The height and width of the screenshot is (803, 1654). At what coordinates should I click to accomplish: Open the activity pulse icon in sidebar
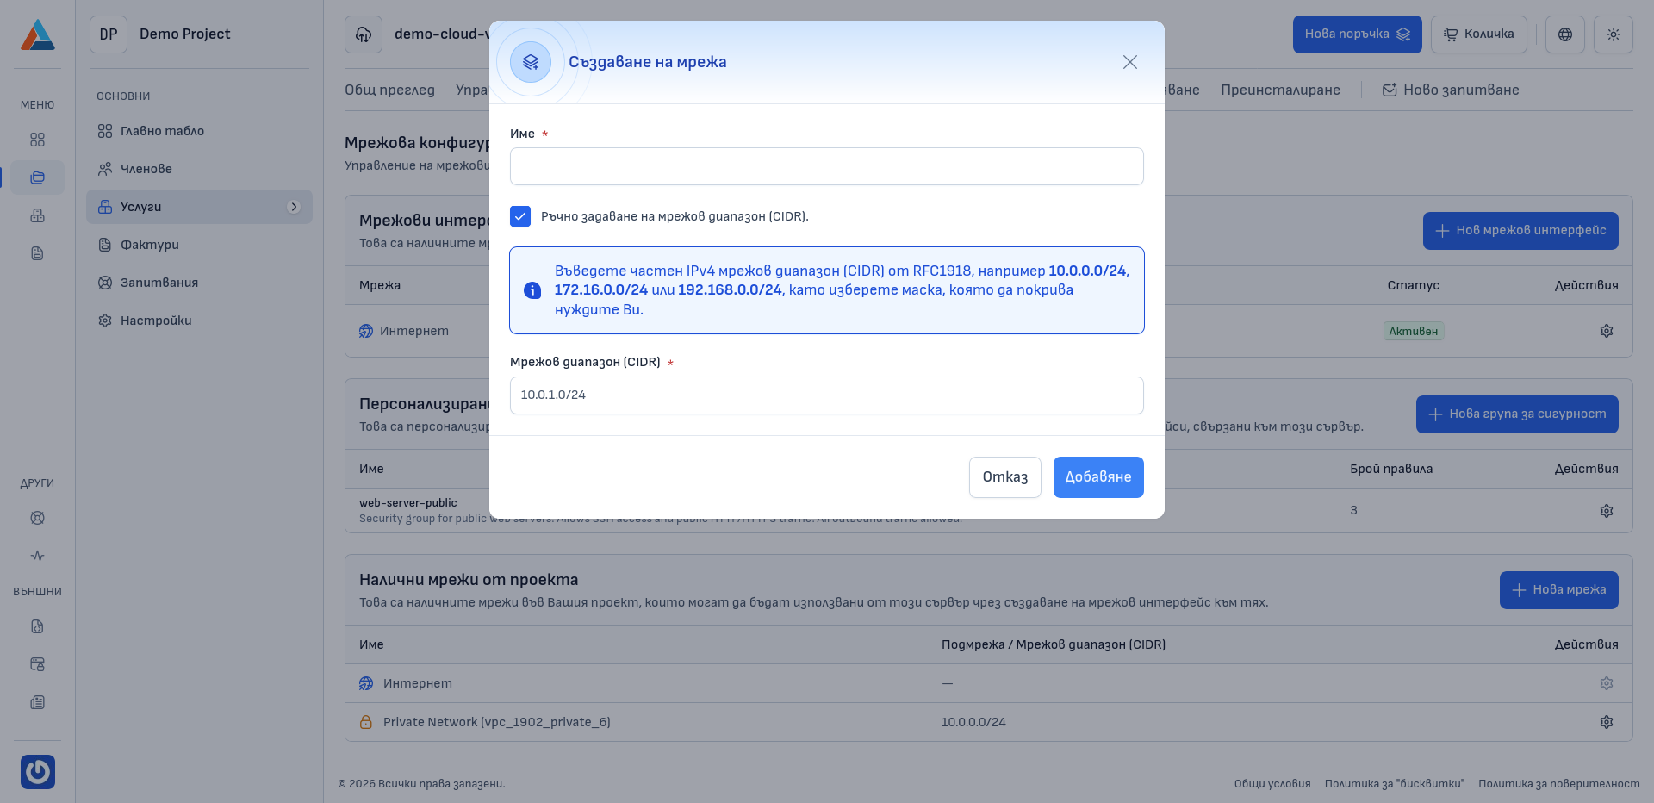click(x=37, y=556)
